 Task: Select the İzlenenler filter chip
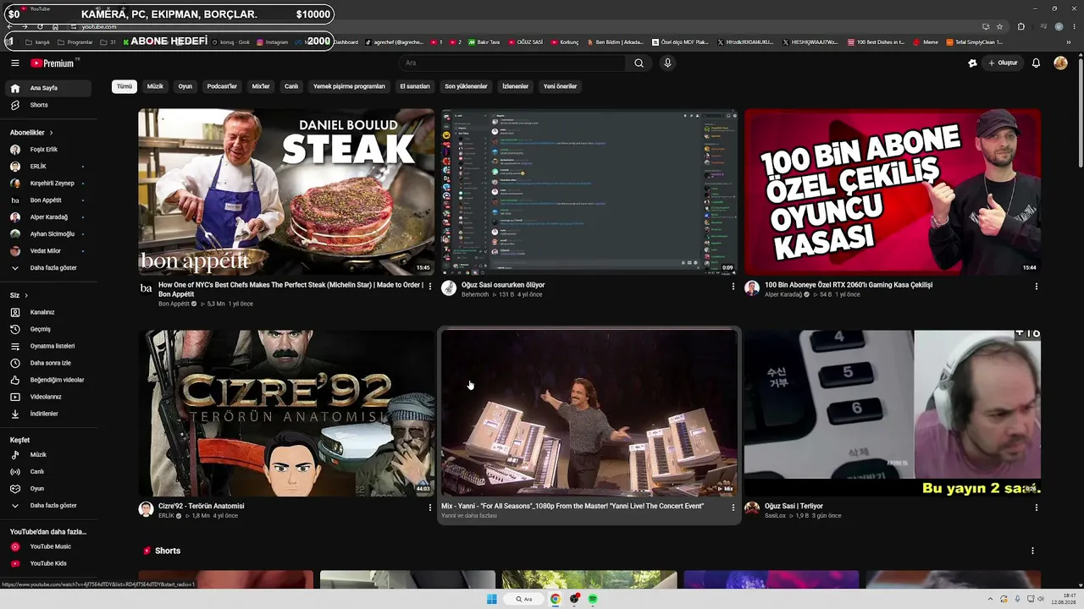click(515, 86)
